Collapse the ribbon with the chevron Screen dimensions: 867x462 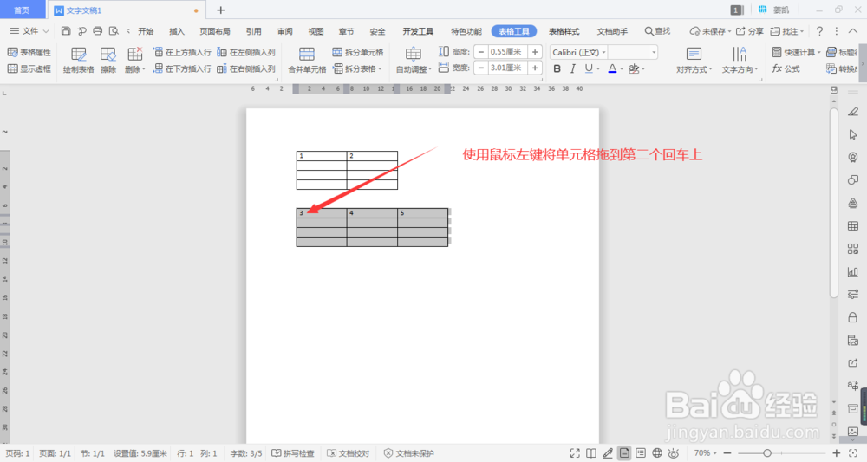point(853,31)
